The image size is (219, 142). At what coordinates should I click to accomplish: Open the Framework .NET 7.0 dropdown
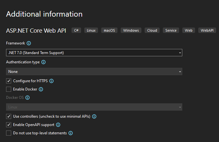click(94, 52)
